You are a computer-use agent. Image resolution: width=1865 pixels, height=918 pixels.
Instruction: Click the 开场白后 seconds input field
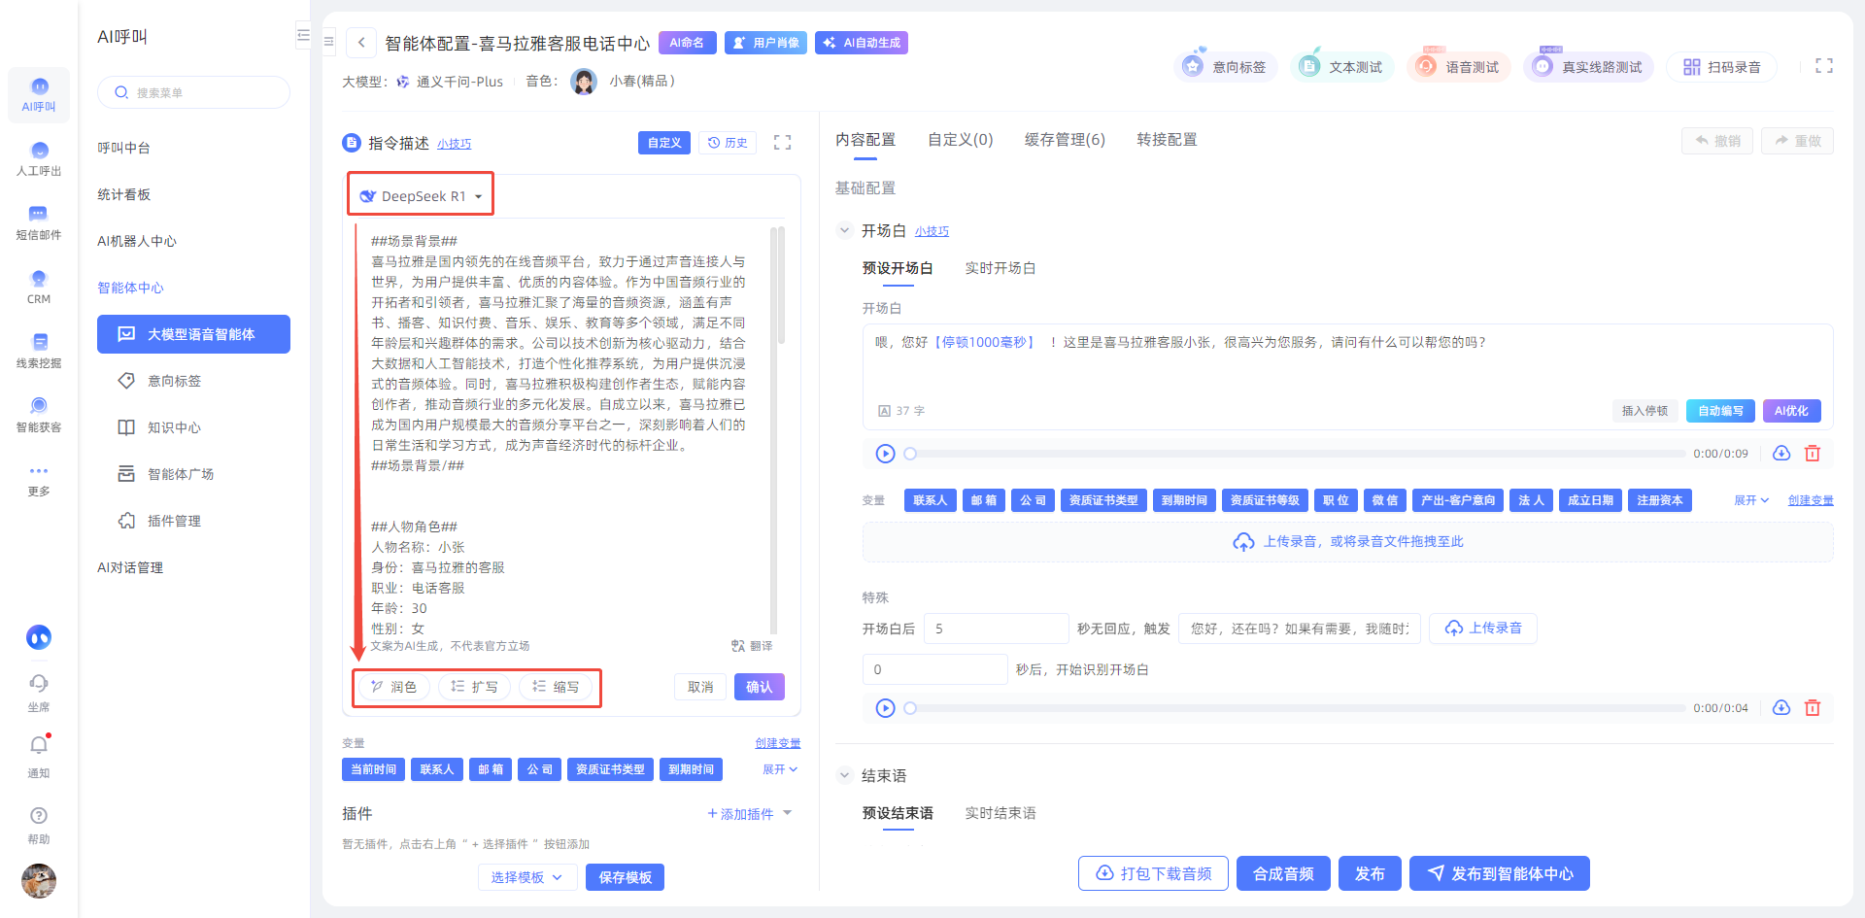tap(996, 629)
